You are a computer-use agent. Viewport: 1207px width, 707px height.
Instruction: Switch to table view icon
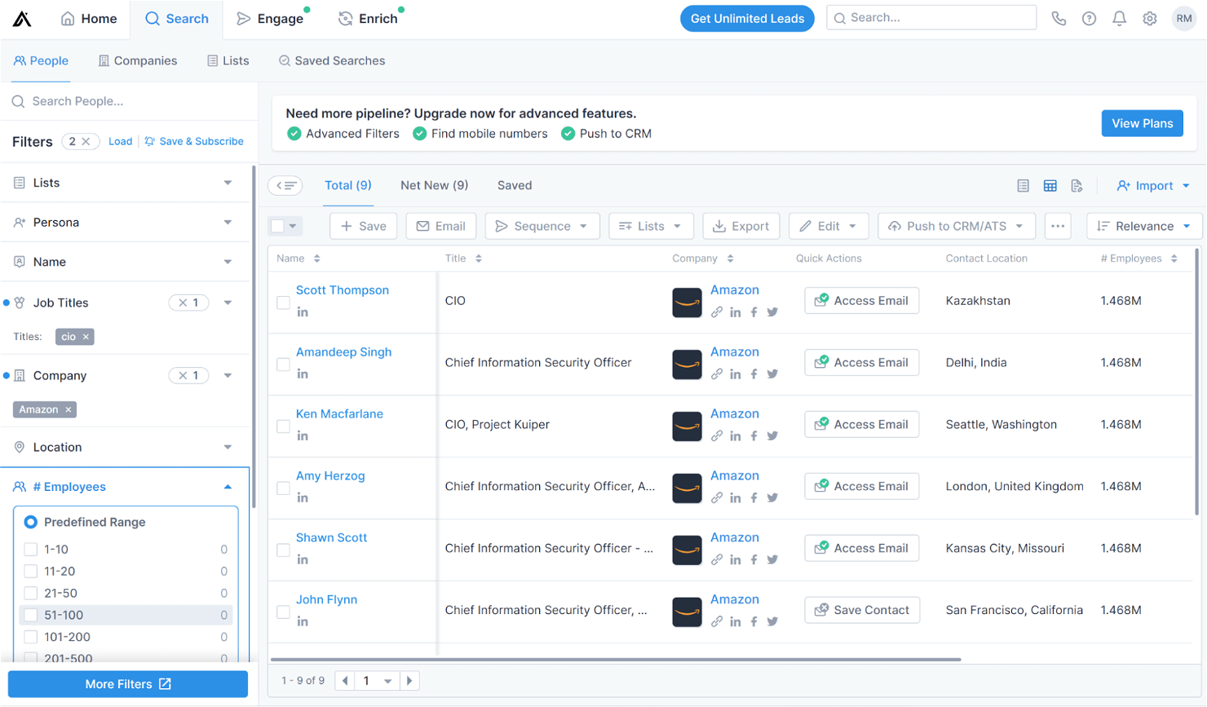(x=1050, y=186)
